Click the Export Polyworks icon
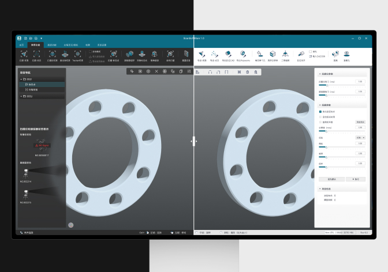The width and height of the screenshot is (388, 272). 243,54
